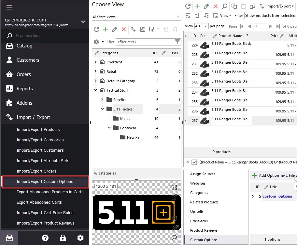Click the lock icon in bottom bar
Image resolution: width=297 pixels, height=245 pixels.
(x=63, y=238)
